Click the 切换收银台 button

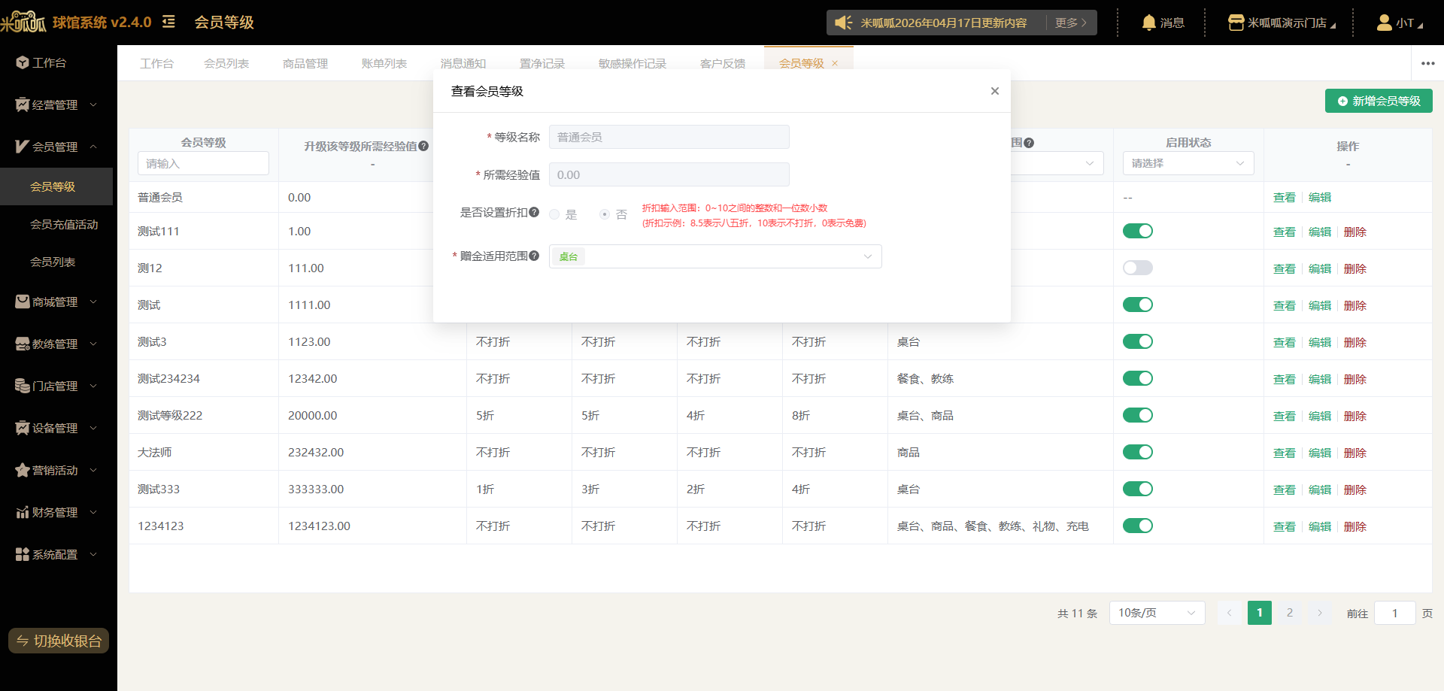pyautogui.click(x=59, y=641)
